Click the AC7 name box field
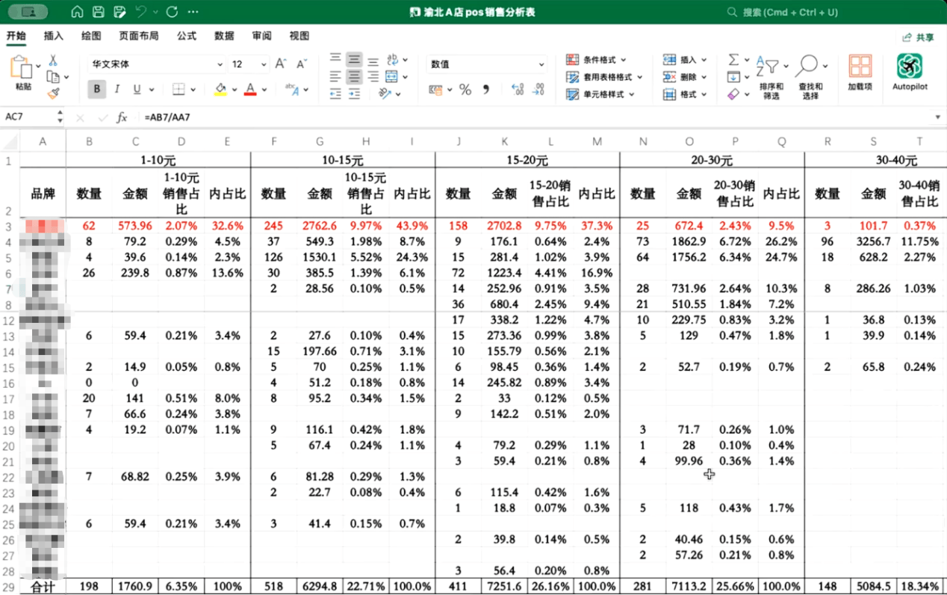 (x=30, y=117)
